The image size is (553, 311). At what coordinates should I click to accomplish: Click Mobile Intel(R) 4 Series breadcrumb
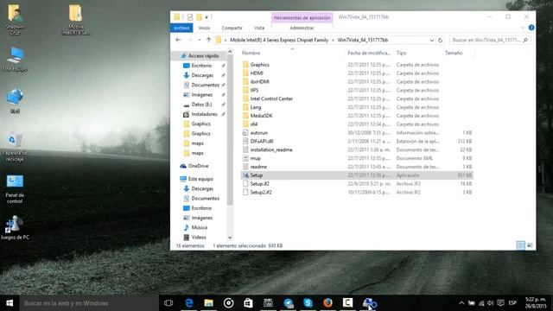tap(279, 41)
